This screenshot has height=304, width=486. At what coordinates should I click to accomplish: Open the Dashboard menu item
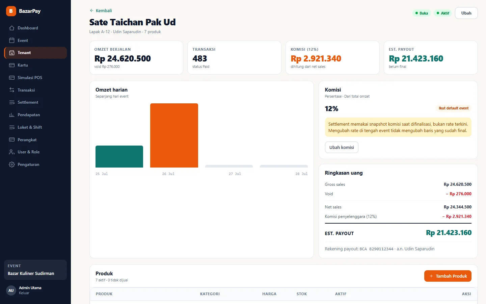click(35, 28)
